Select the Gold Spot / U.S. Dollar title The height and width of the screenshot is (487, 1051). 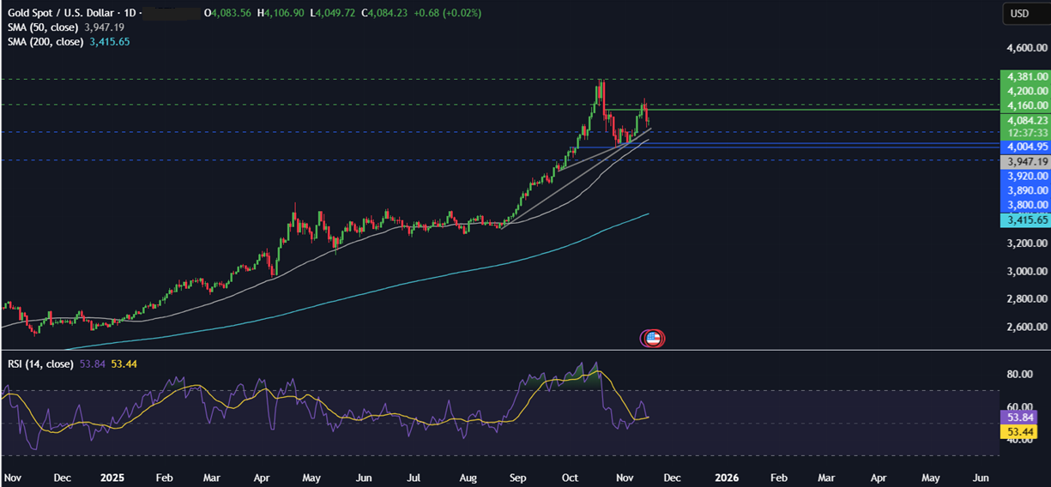62,13
